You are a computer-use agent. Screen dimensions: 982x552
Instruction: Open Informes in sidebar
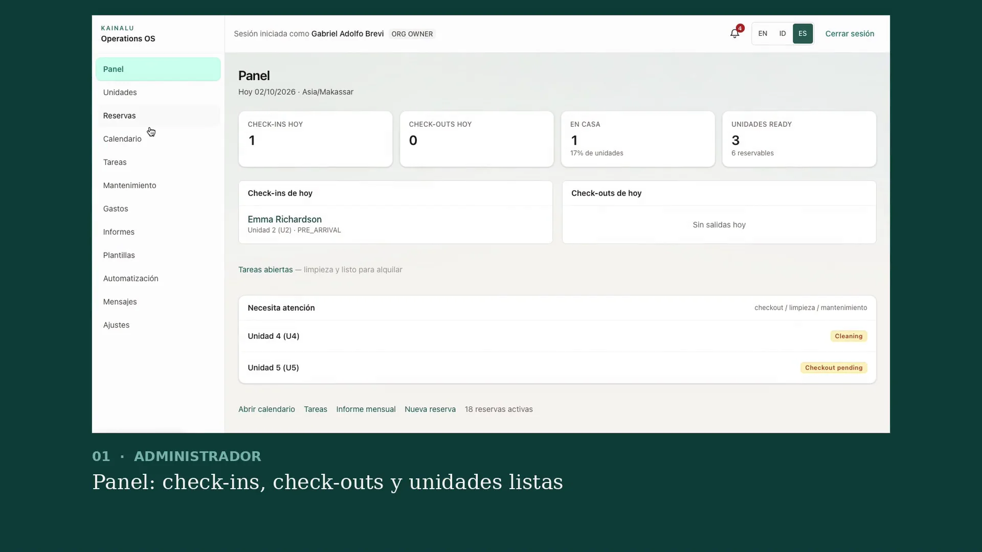(158, 232)
